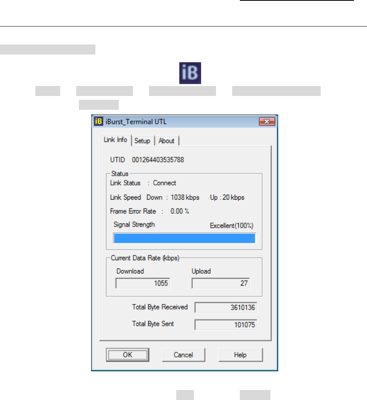The width and height of the screenshot is (367, 400).
Task: Close the iBurst_Terminal UTL dialog
Action: click(x=267, y=121)
